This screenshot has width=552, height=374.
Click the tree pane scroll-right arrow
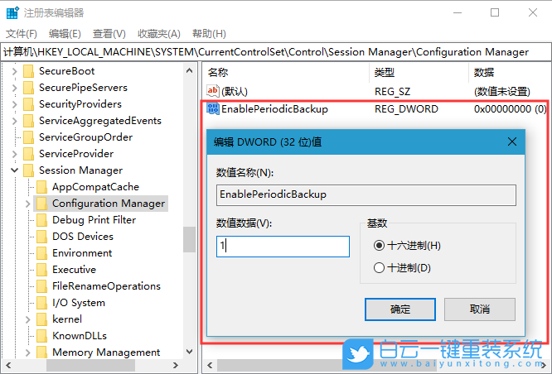[176, 365]
